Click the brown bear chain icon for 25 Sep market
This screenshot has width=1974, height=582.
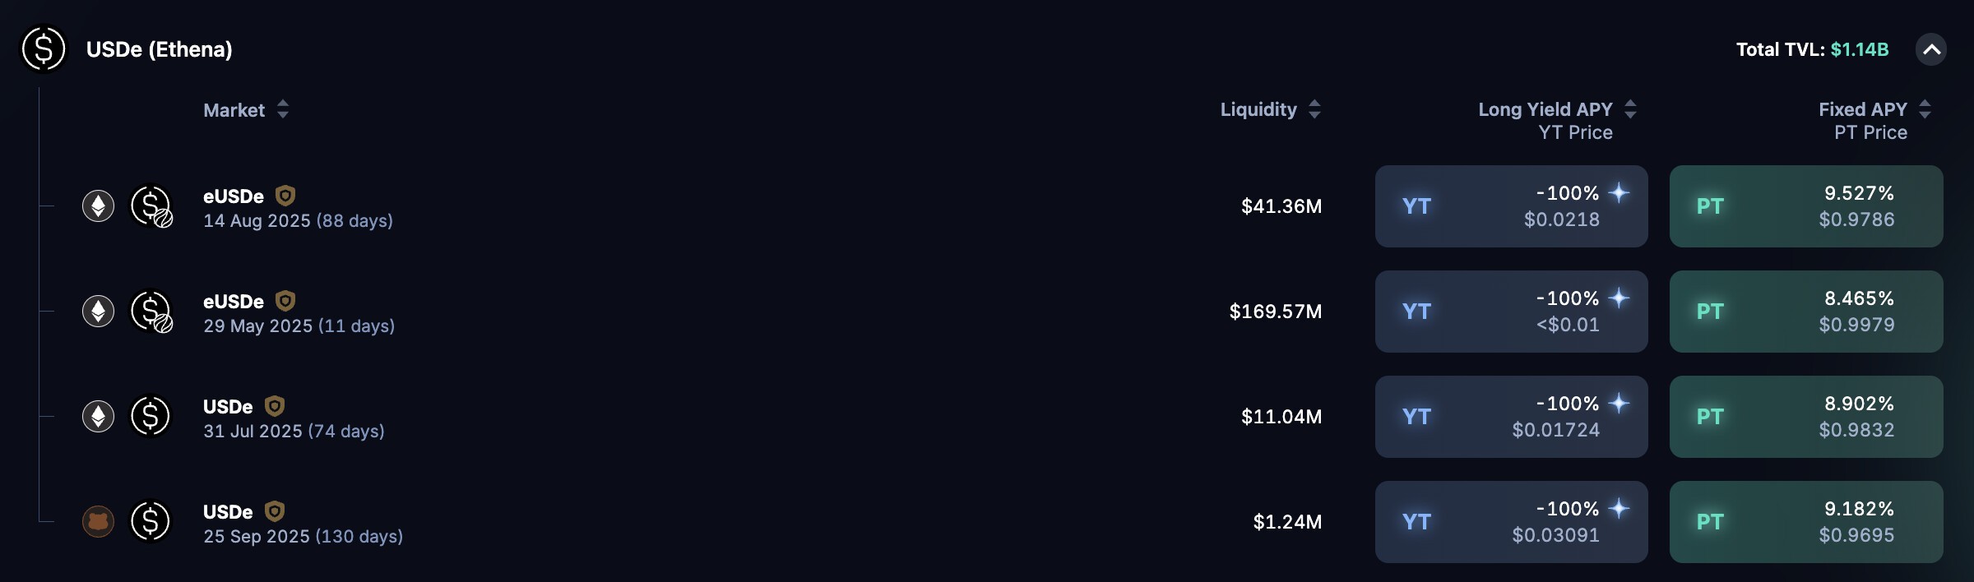pyautogui.click(x=98, y=521)
